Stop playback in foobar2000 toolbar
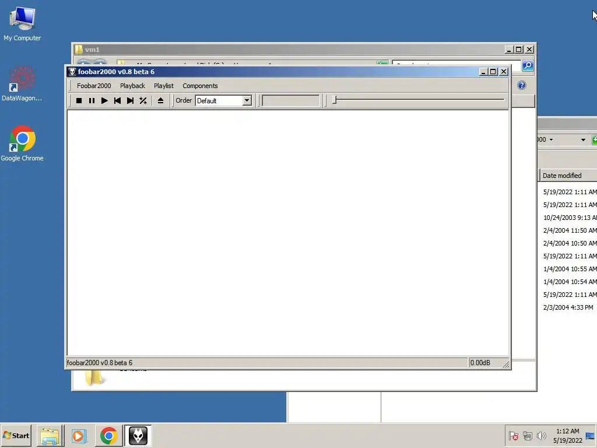 click(x=79, y=100)
